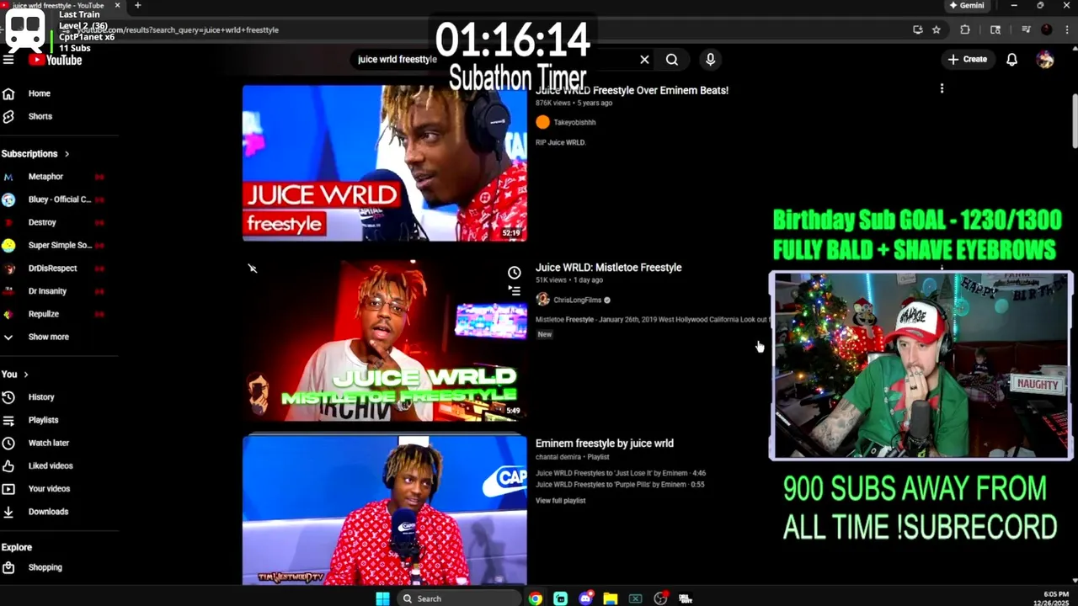The image size is (1078, 606).
Task: Click the Windows taskbar Search box
Action: 458,598
